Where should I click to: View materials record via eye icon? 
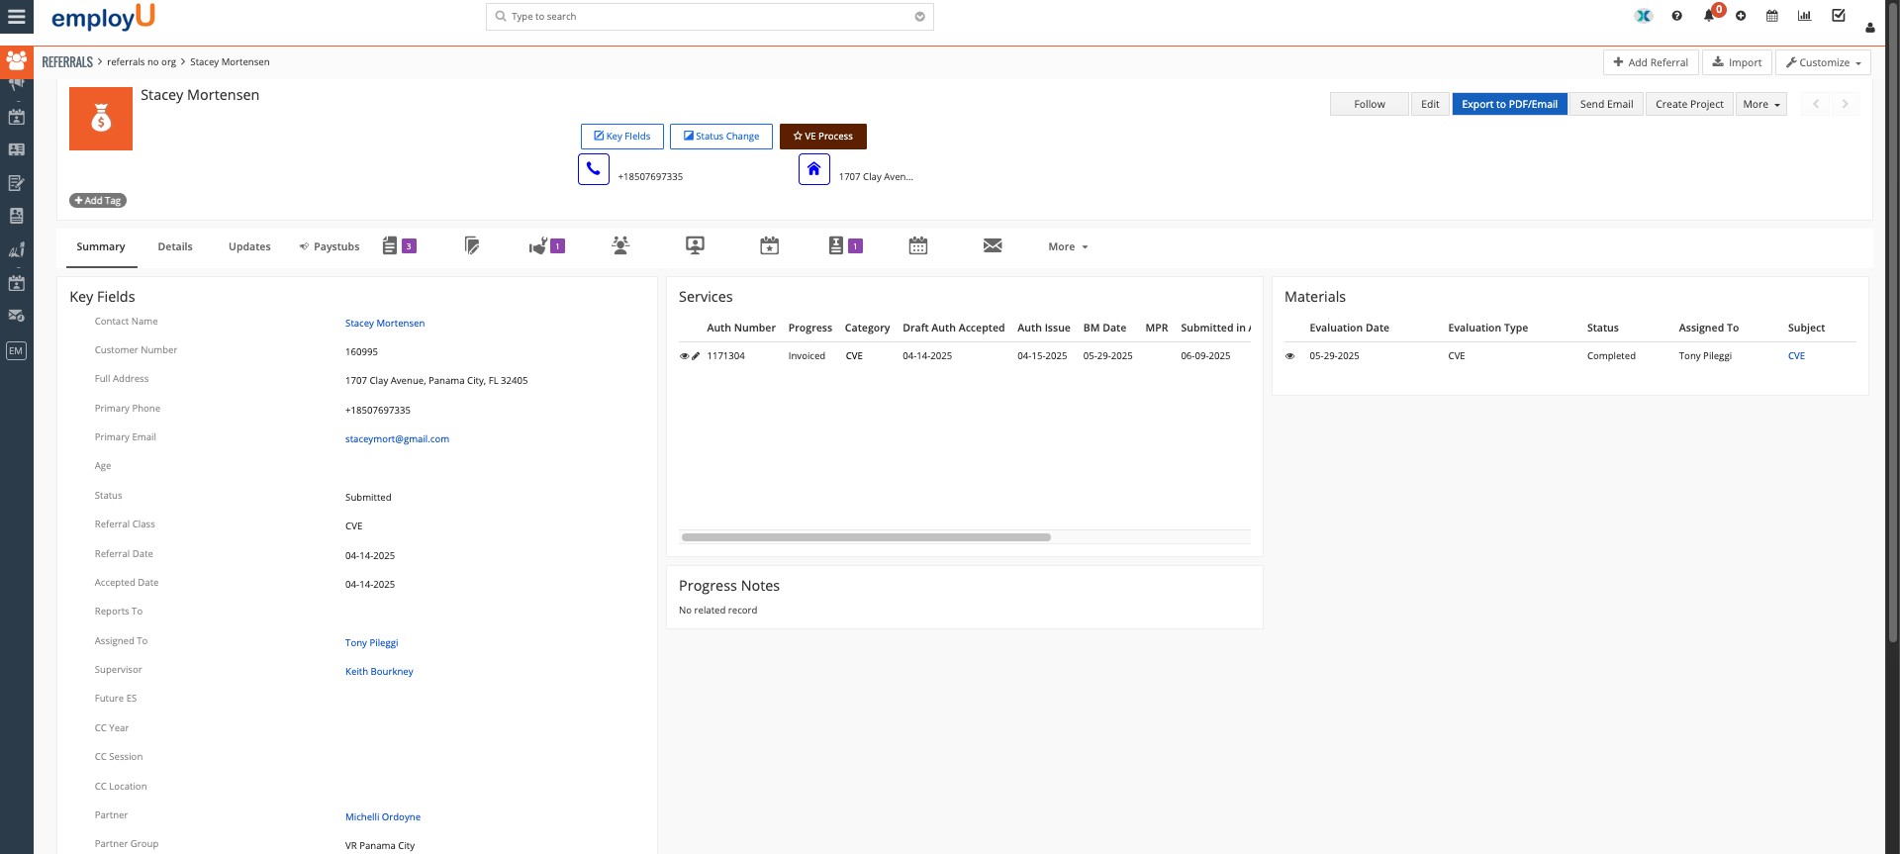(x=1289, y=356)
